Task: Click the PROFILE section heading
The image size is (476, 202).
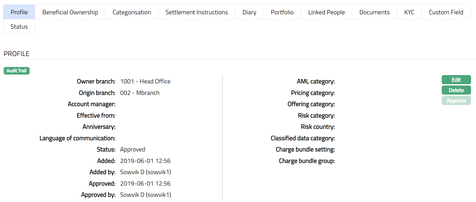Action: click(x=16, y=54)
